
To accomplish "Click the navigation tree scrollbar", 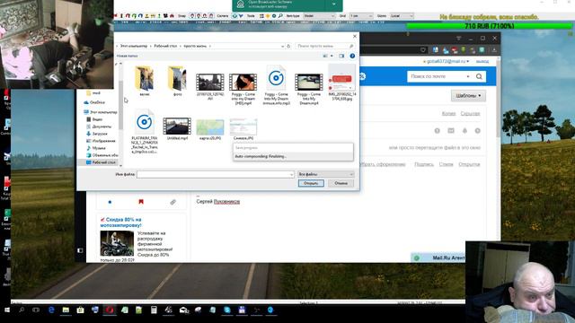I will click(120, 106).
